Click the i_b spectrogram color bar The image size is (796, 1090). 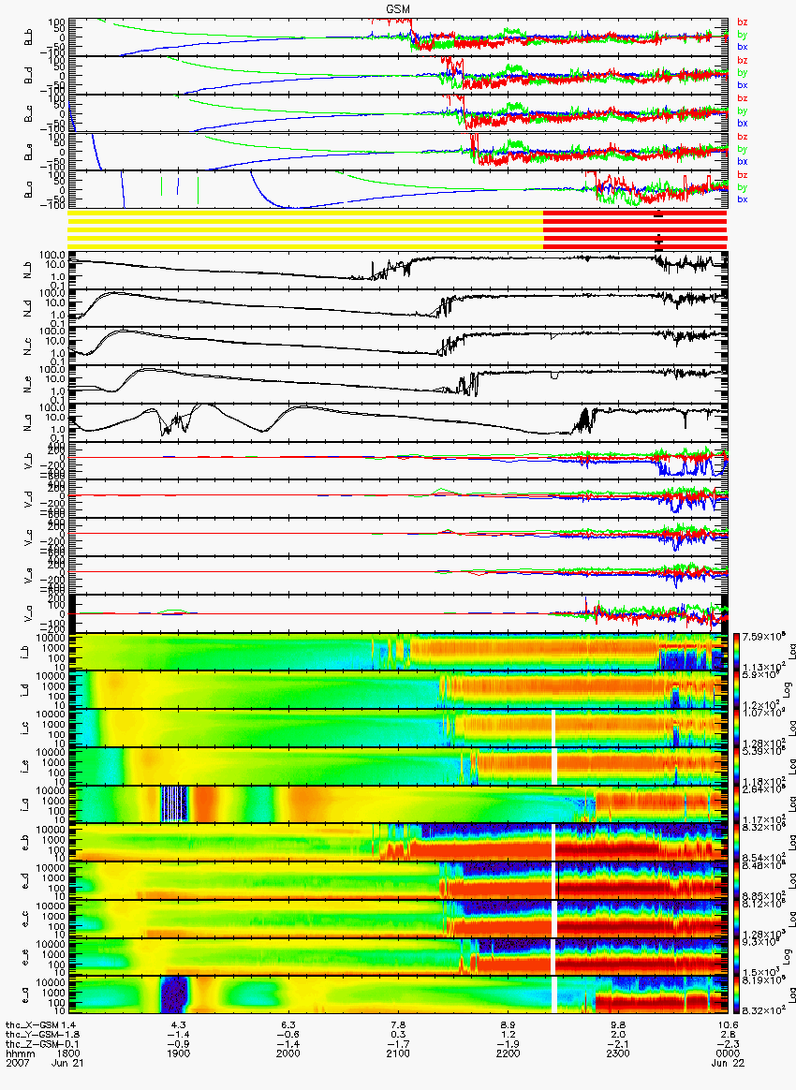(736, 652)
